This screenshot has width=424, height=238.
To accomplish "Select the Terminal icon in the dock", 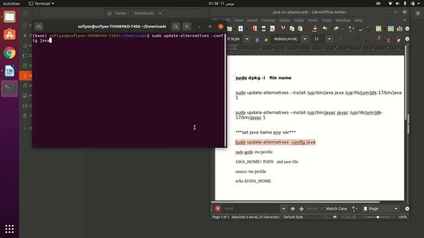I will pyautogui.click(x=9, y=89).
